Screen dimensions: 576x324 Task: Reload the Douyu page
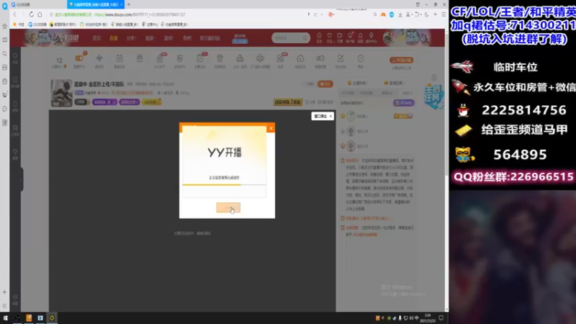(31, 14)
